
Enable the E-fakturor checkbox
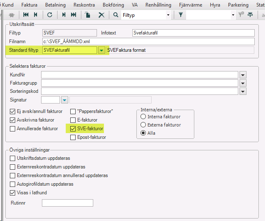pos(73,120)
